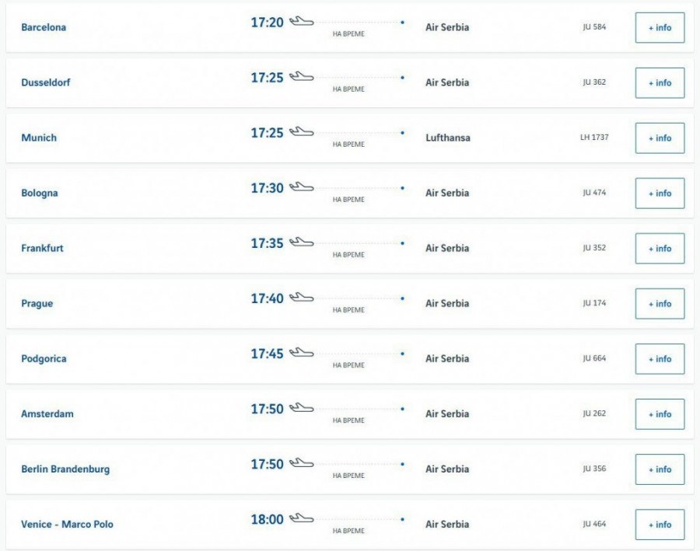Select the Frankfurt destination name
Image resolution: width=700 pixels, height=551 pixels.
(x=43, y=249)
